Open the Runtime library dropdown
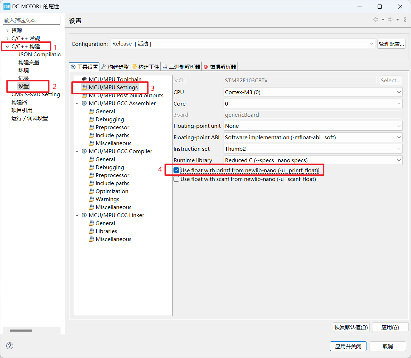The width and height of the screenshot is (411, 358). 399,160
